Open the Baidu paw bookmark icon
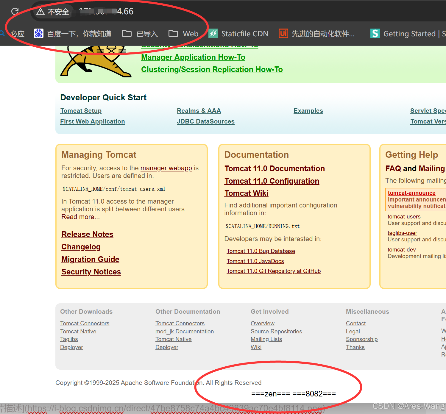446x414 pixels. point(39,34)
